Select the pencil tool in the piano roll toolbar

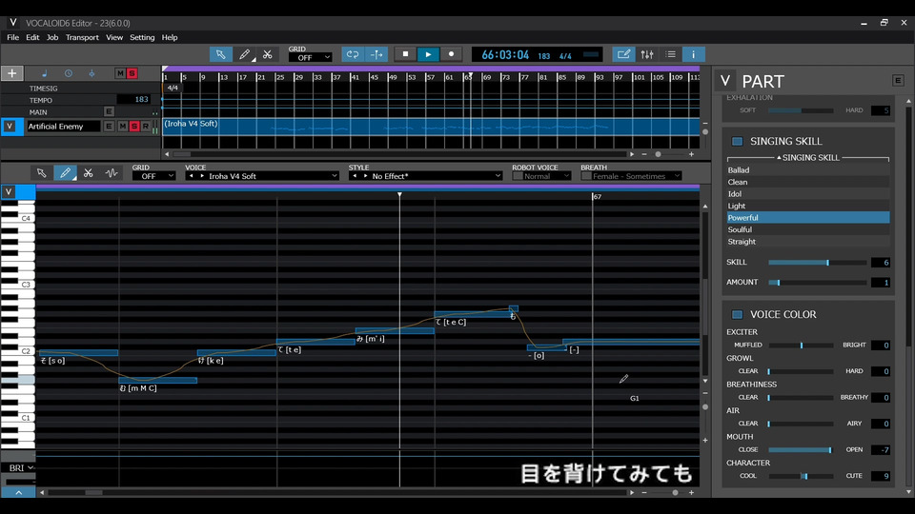[65, 173]
